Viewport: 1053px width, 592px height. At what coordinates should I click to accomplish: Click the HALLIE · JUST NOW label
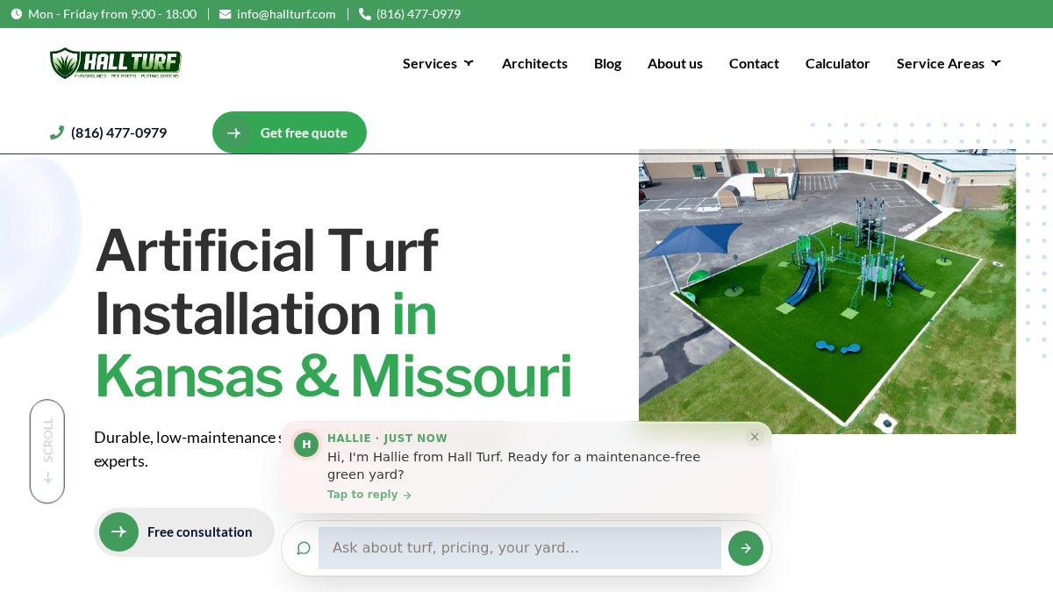pyautogui.click(x=387, y=439)
